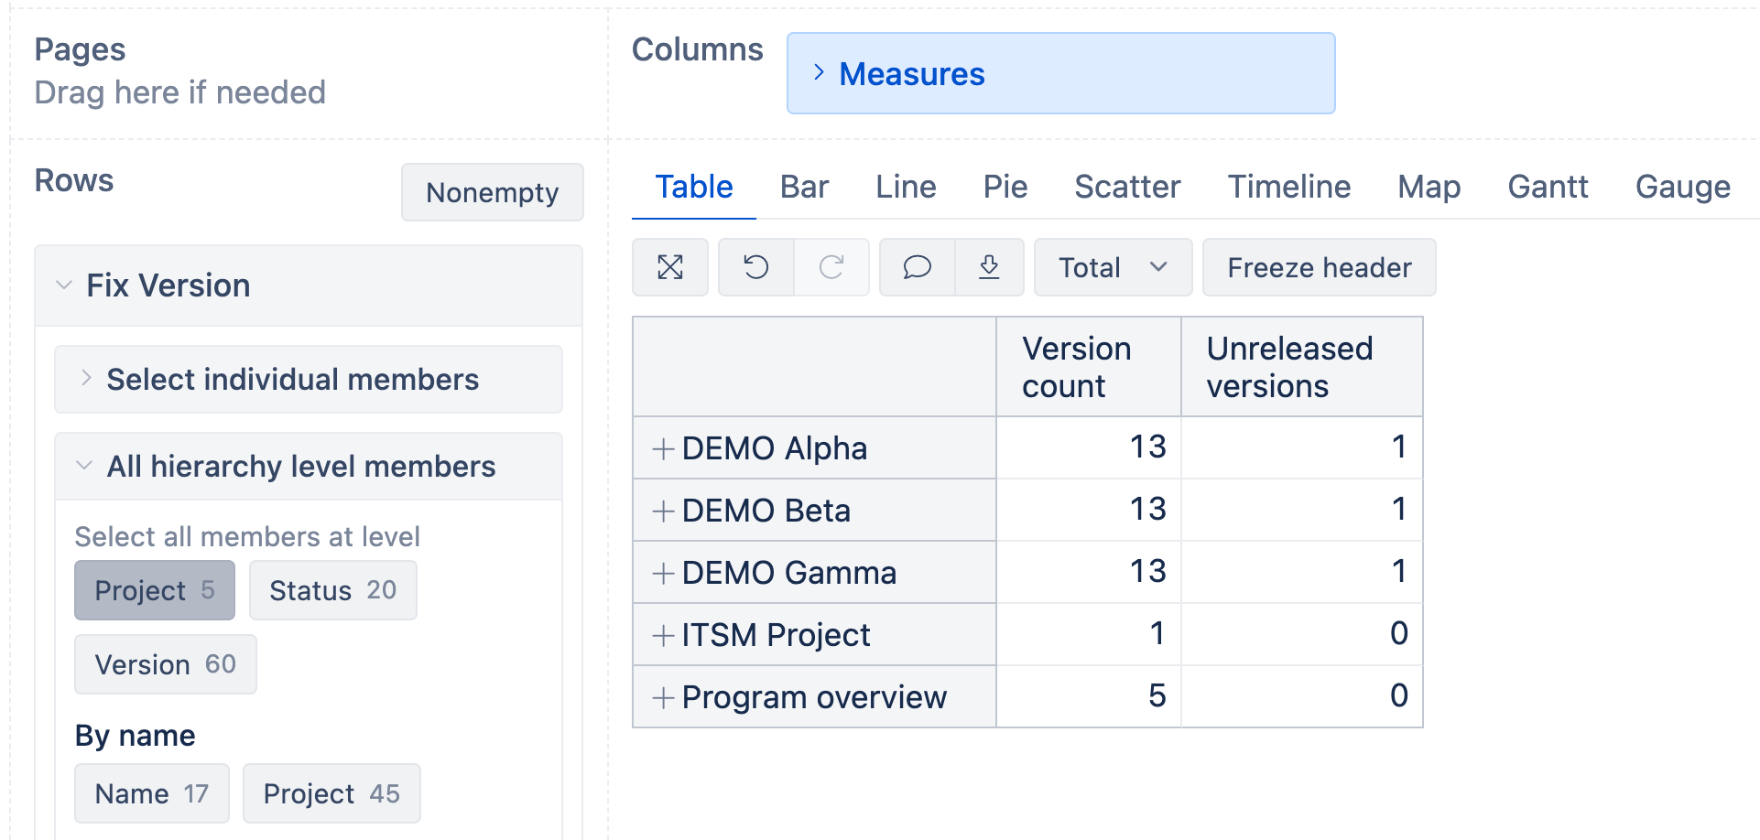This screenshot has height=840, width=1760.
Task: Switch to the Gantt chart tab
Action: tap(1548, 187)
